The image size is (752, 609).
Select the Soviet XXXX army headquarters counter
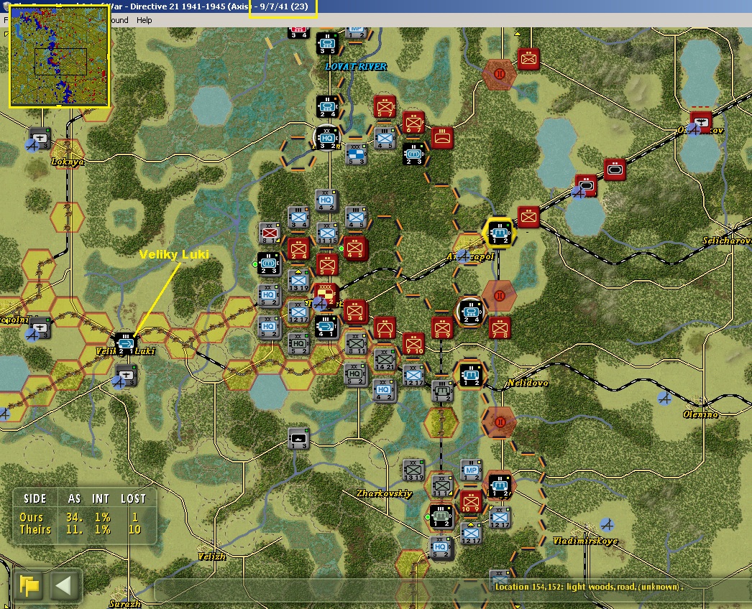(326, 294)
